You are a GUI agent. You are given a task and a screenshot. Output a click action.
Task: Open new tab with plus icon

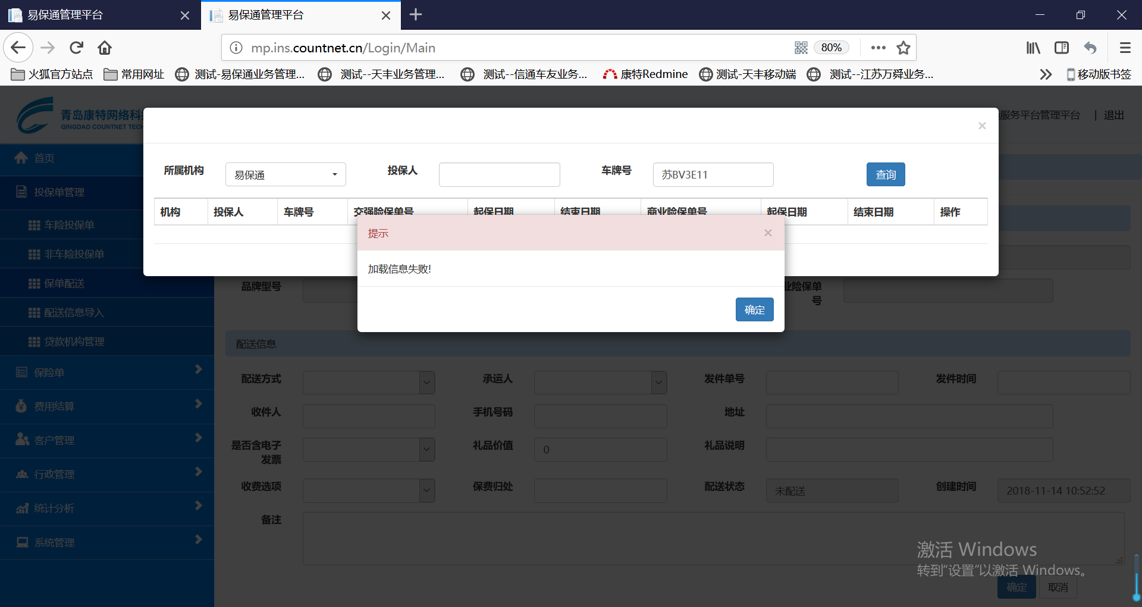[x=416, y=15]
